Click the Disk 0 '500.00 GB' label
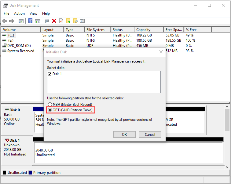Viewport: 231px width, 184px height. tap(12, 119)
